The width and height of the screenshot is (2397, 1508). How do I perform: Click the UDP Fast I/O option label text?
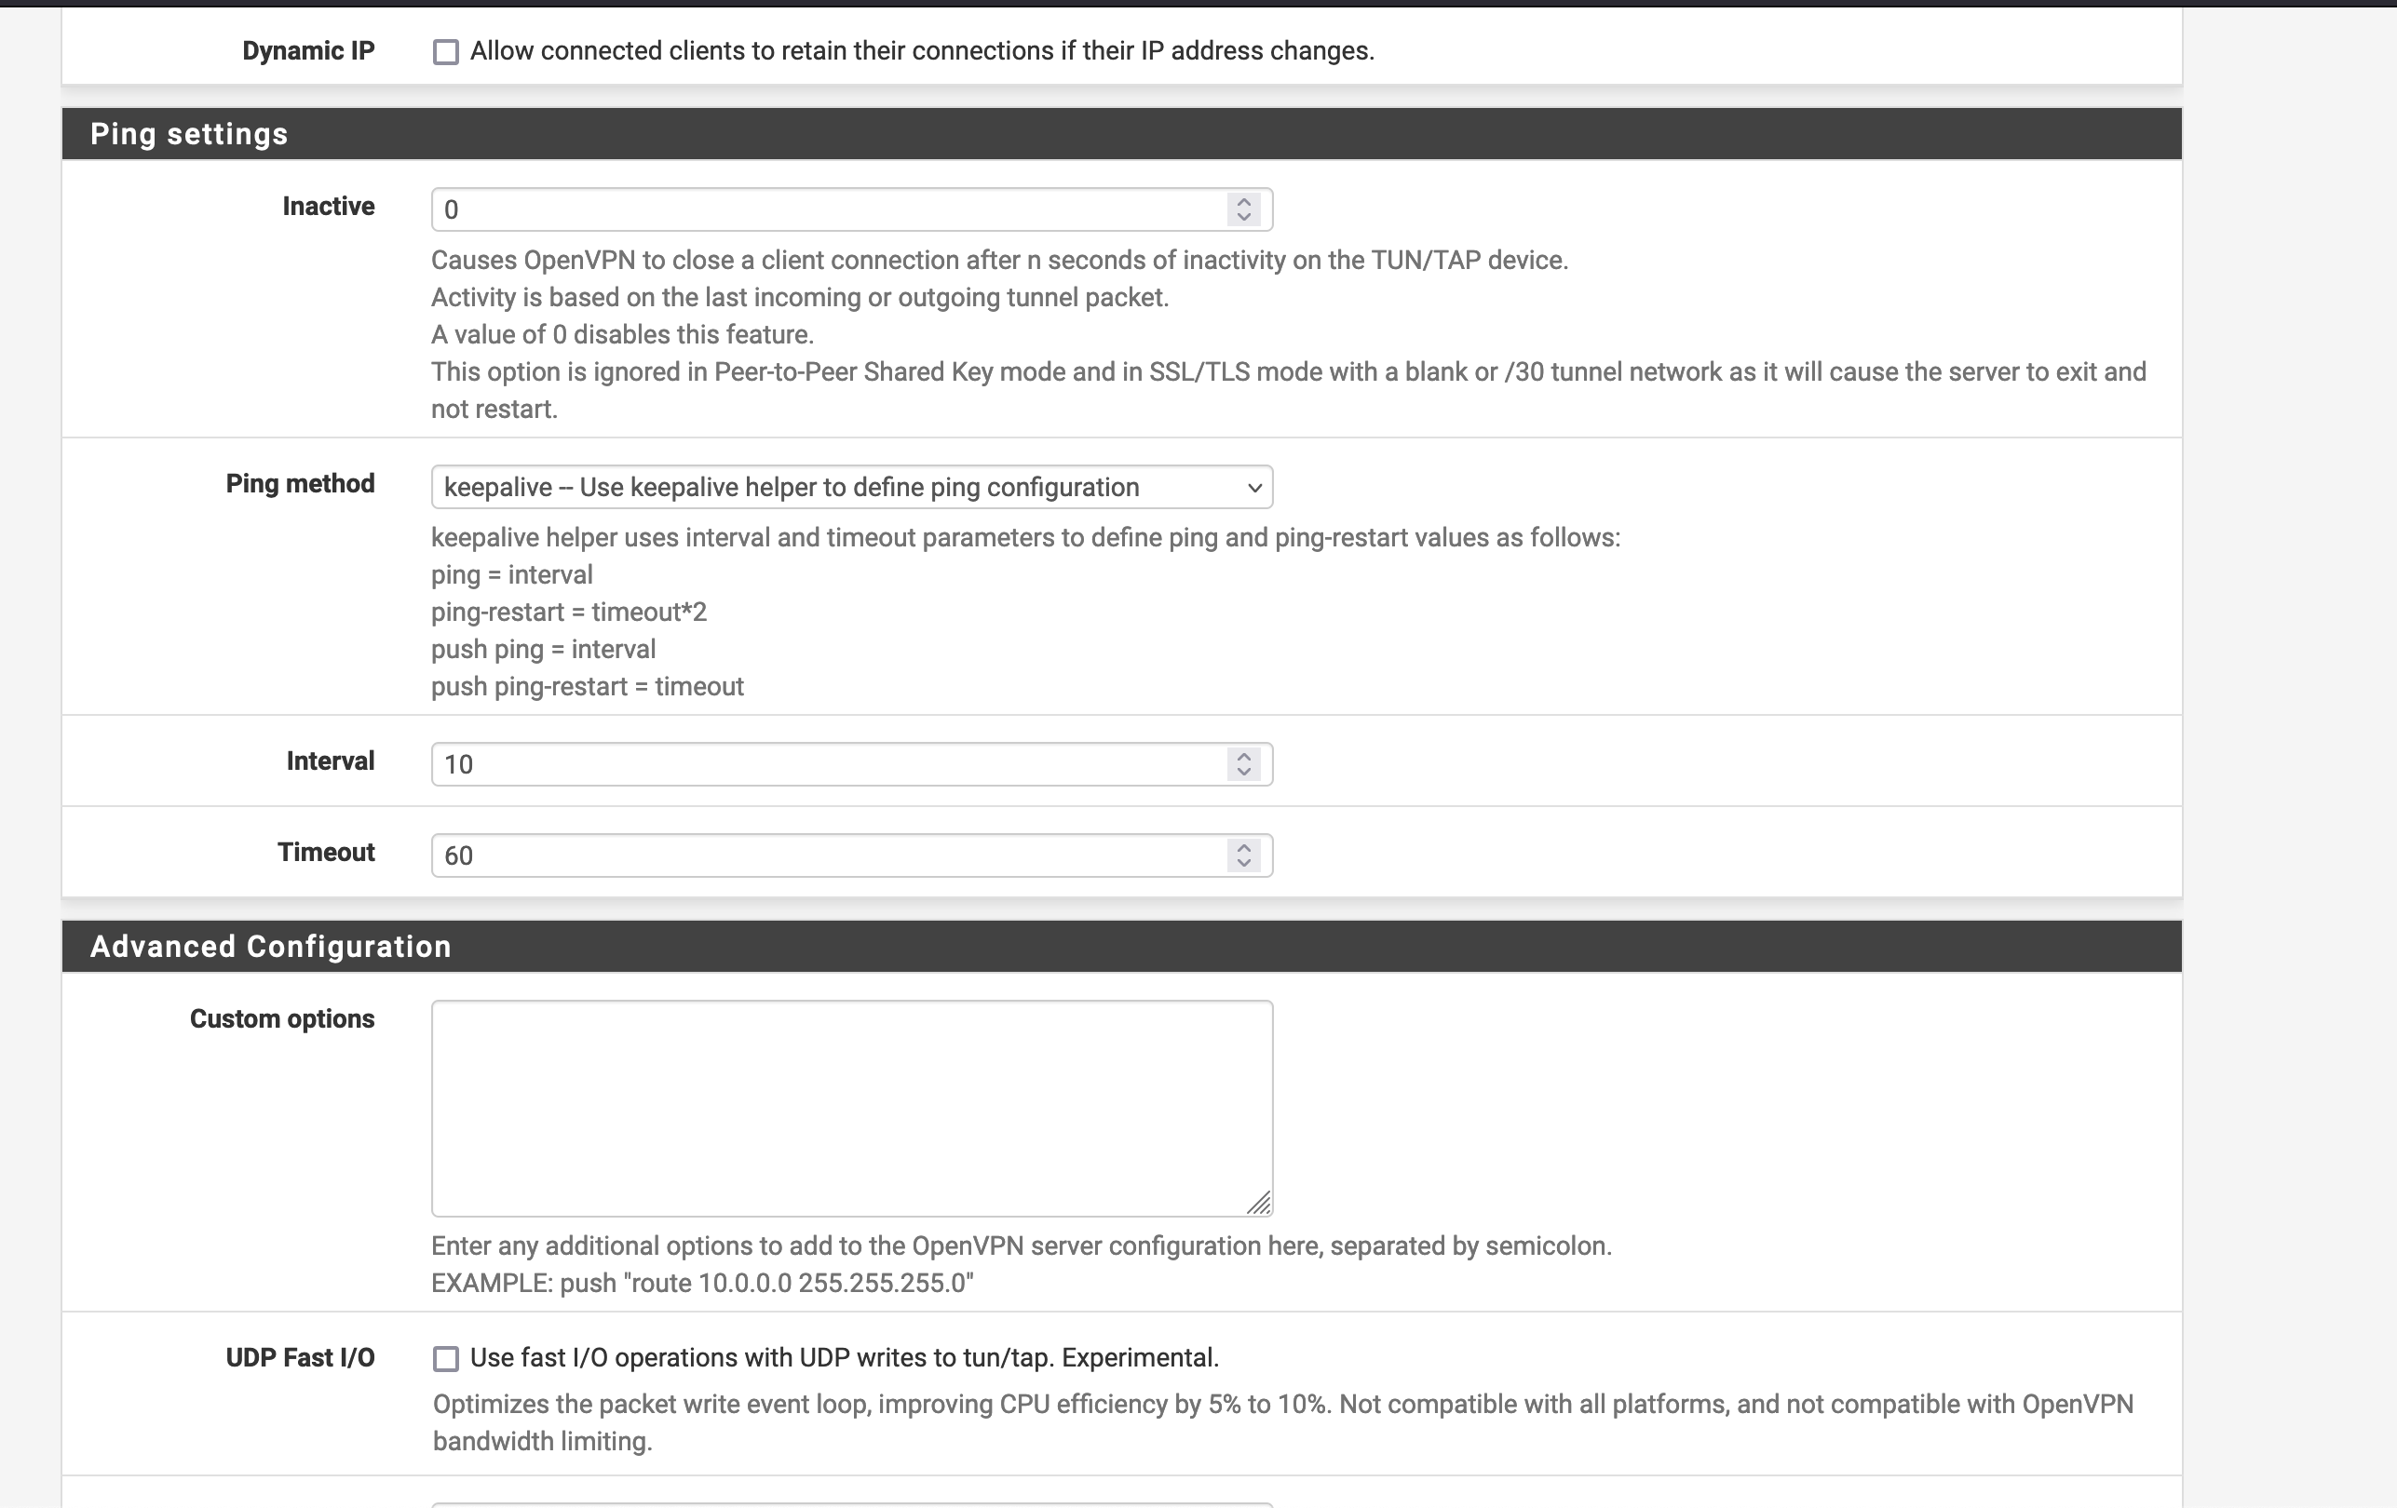click(844, 1359)
